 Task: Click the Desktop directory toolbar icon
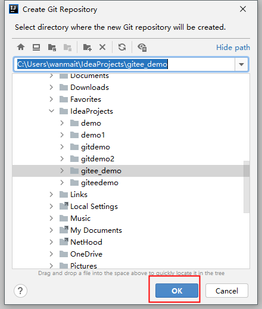(36, 47)
